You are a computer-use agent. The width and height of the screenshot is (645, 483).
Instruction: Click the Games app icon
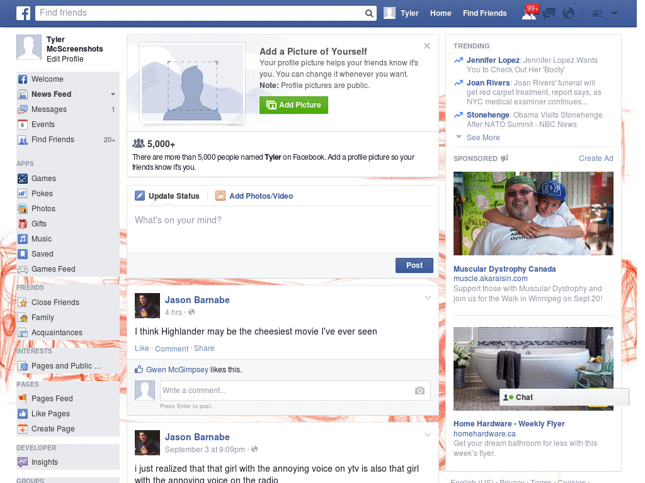[x=23, y=179]
